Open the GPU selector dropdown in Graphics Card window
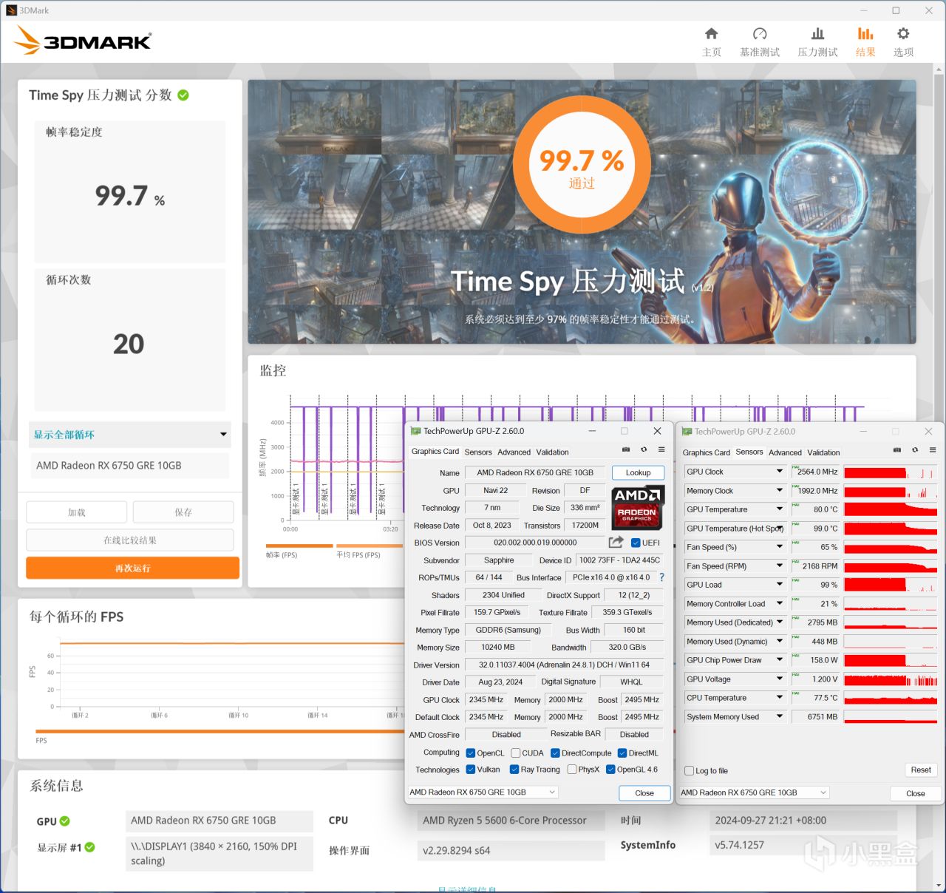The image size is (946, 893). pyautogui.click(x=483, y=792)
